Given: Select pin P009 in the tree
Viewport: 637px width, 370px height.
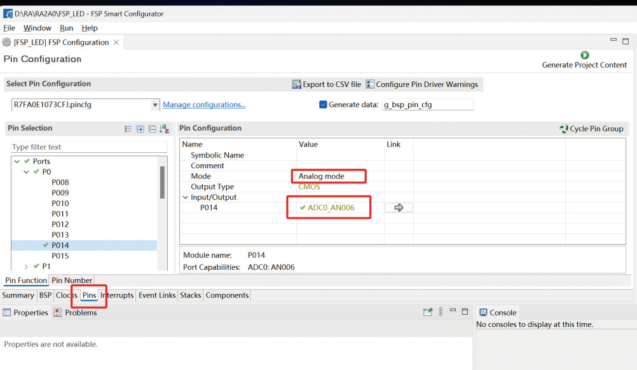Looking at the screenshot, I should pos(60,193).
